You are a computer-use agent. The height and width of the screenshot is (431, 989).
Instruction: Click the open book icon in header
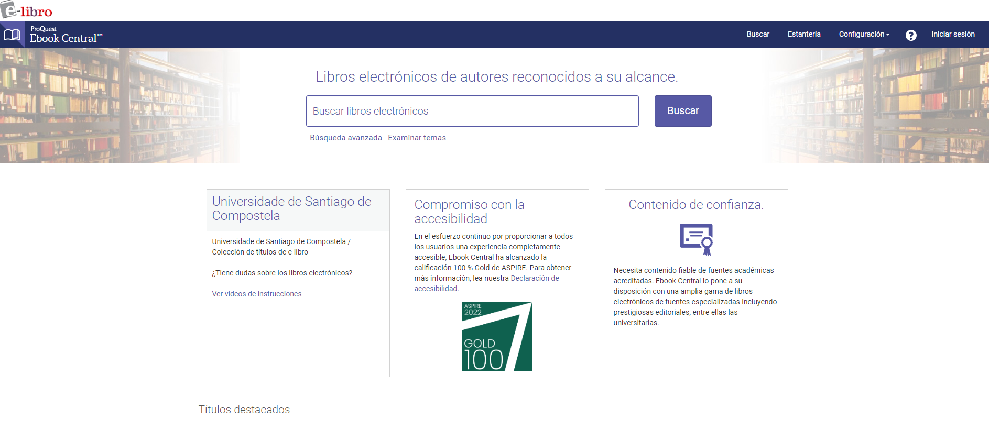12,35
